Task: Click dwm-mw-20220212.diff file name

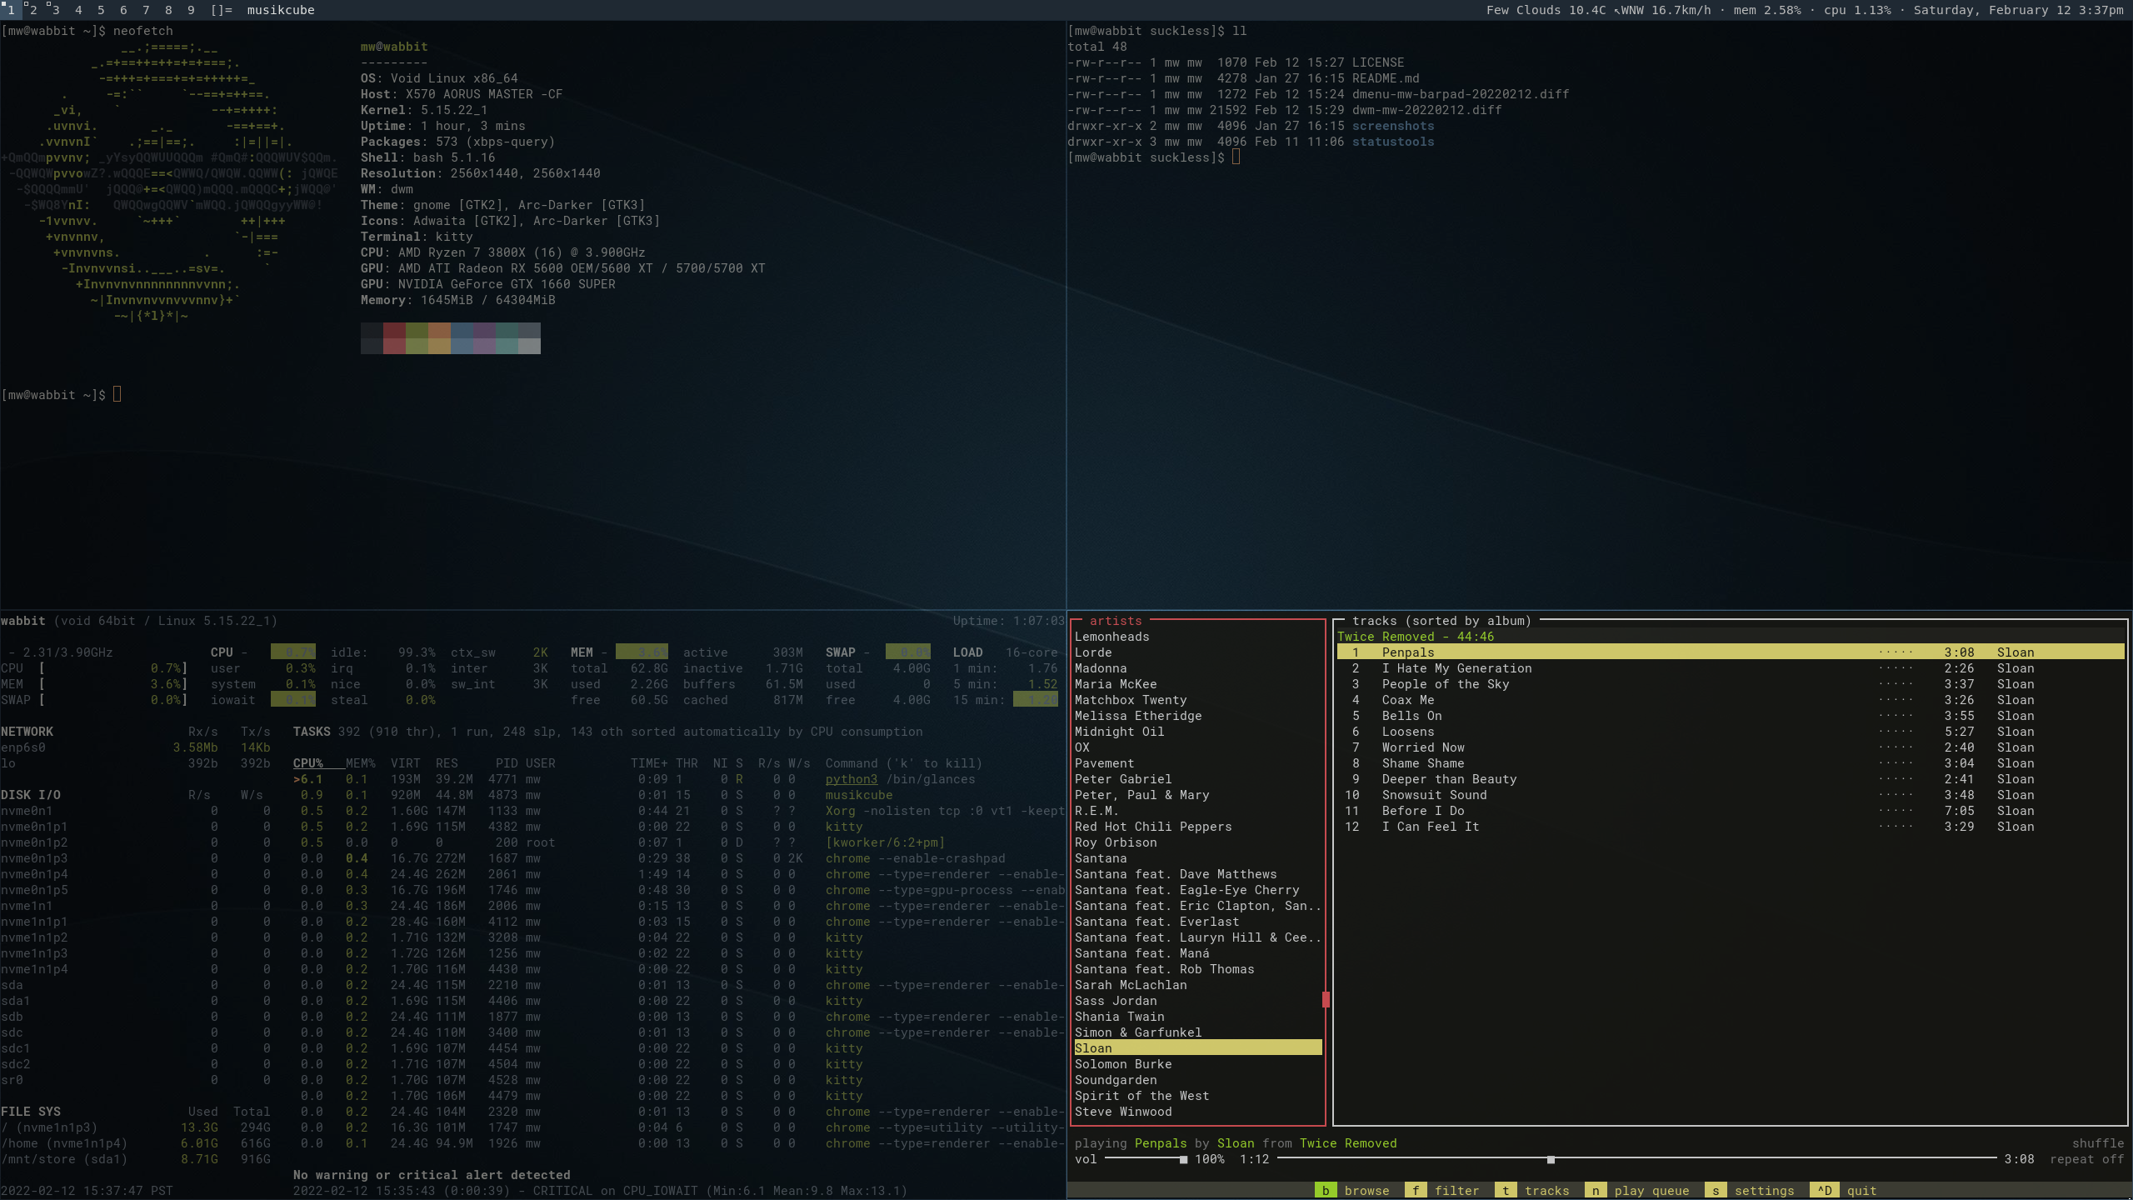Action: pyautogui.click(x=1426, y=110)
